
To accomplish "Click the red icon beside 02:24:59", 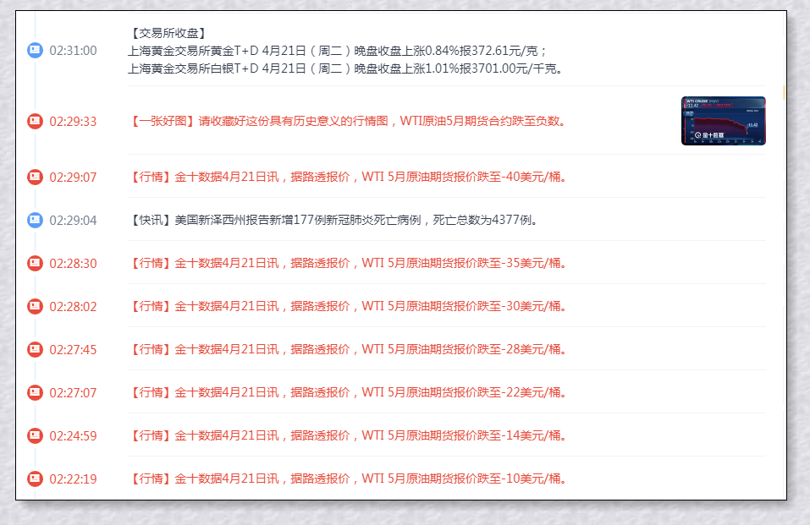I will tap(35, 435).
